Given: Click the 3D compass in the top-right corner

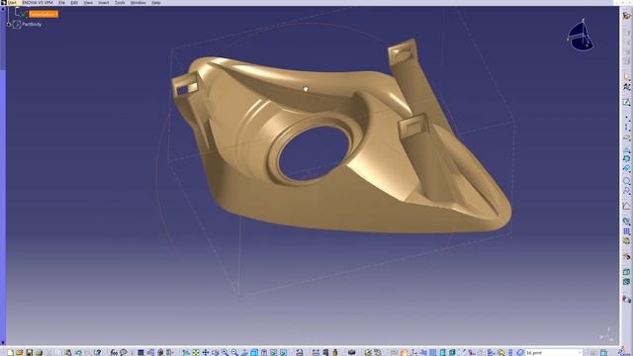Looking at the screenshot, I should (581, 37).
